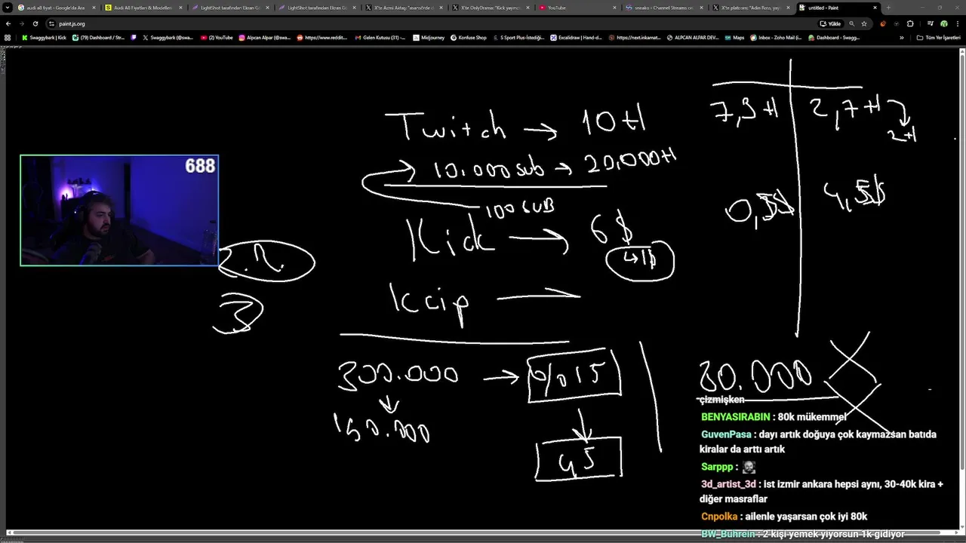
Task: Bookmark this page with star icon
Action: 864,23
